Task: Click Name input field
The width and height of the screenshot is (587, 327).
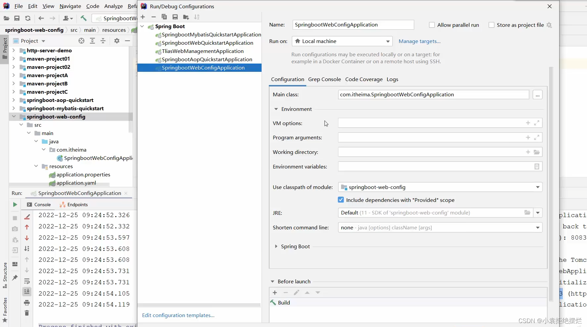Action: tap(353, 25)
